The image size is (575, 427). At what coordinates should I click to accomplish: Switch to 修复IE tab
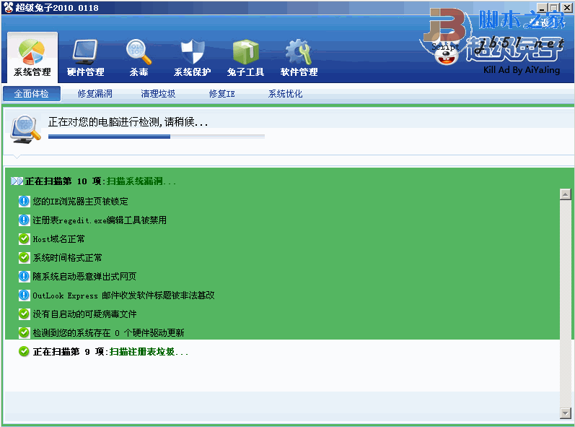(x=222, y=94)
